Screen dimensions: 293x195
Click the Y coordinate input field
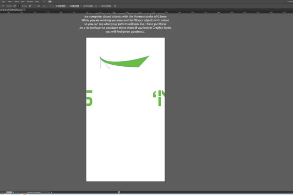75,6
